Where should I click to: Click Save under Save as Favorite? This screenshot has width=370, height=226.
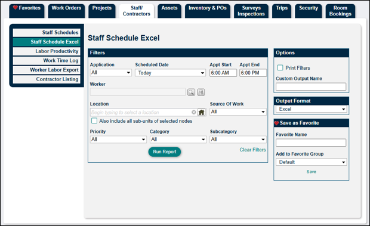coord(312,172)
